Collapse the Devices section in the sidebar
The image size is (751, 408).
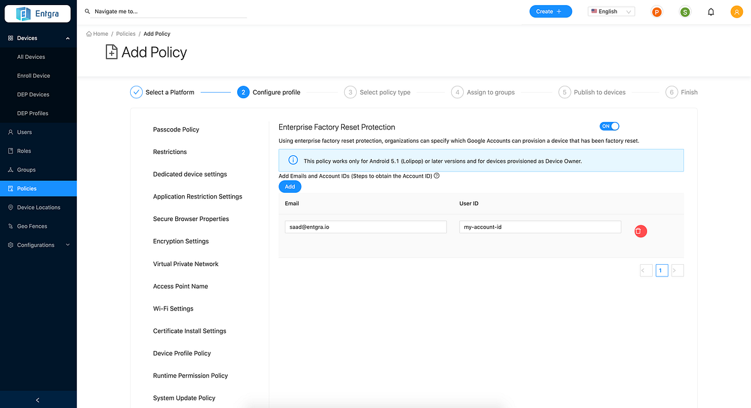tap(68, 38)
